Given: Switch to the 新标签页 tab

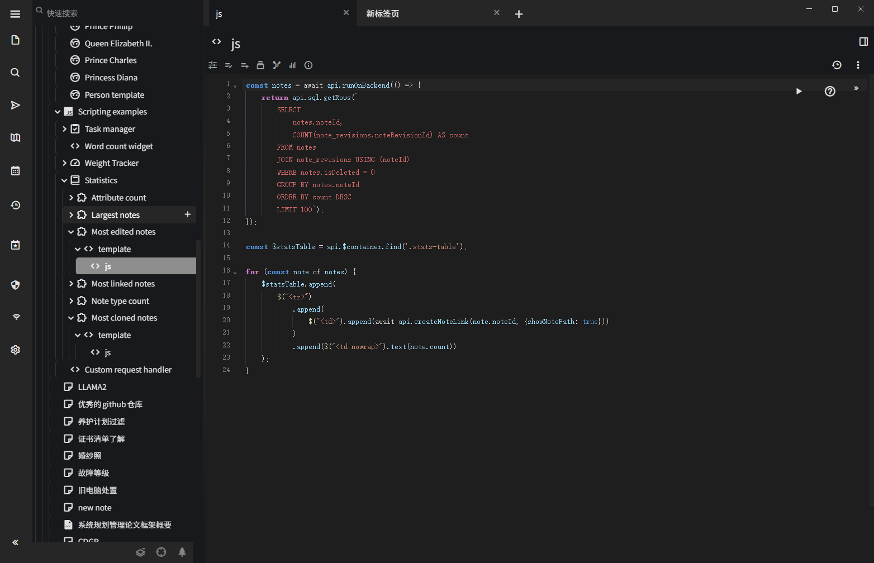Looking at the screenshot, I should pos(383,14).
